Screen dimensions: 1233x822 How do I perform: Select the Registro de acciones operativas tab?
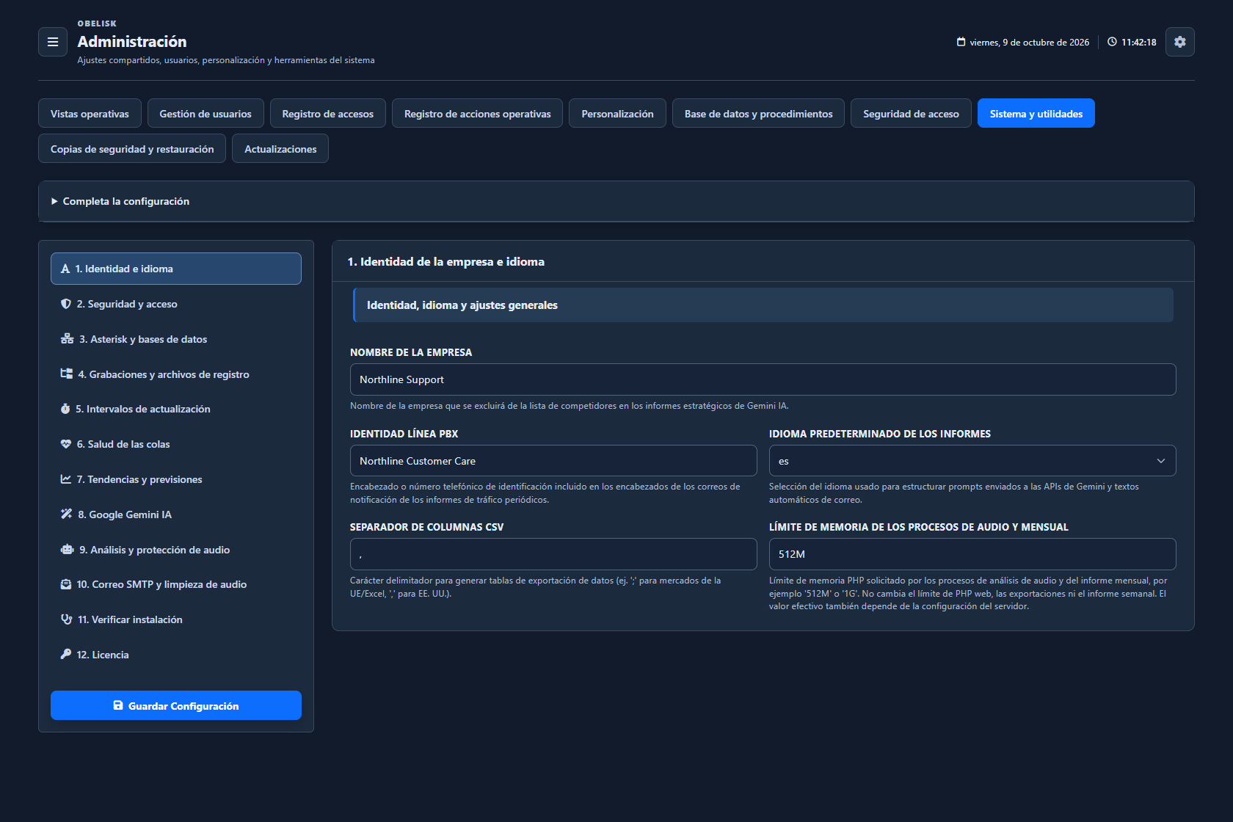[x=478, y=114]
